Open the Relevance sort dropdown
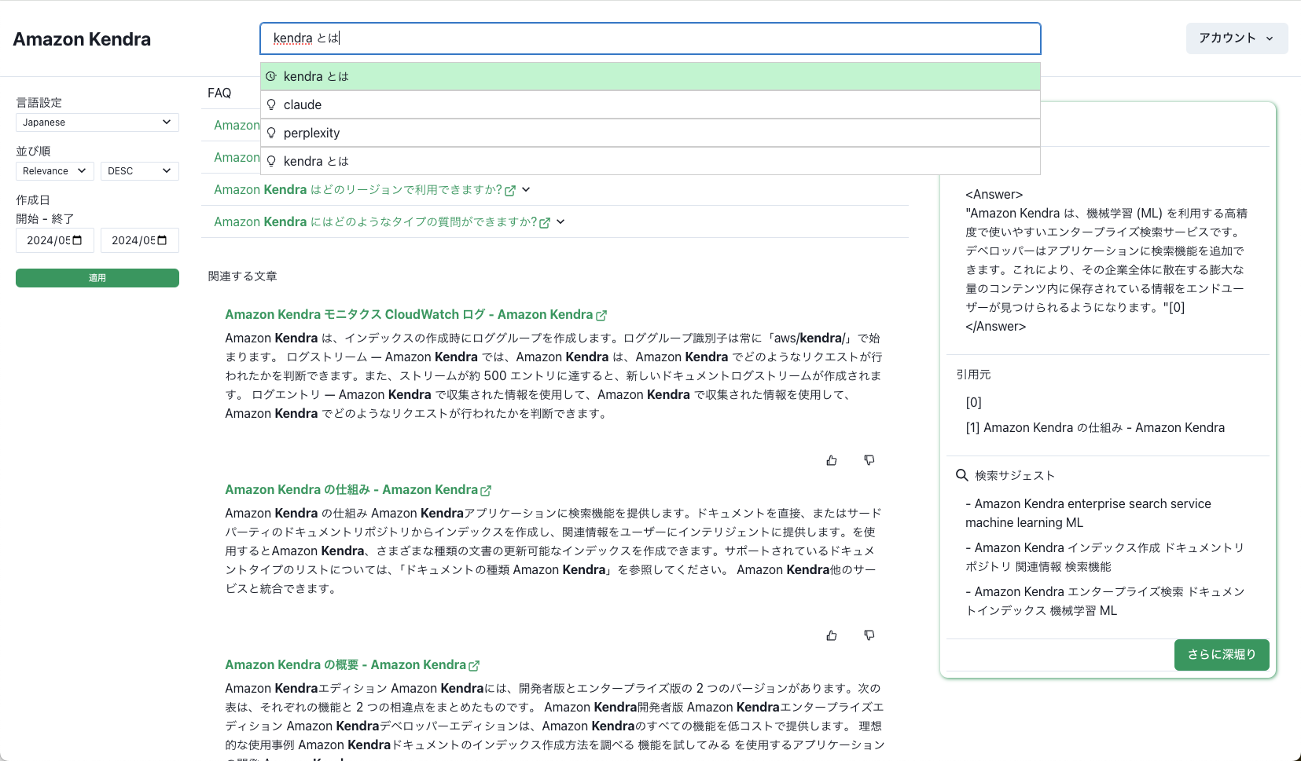The width and height of the screenshot is (1301, 761). (x=55, y=171)
